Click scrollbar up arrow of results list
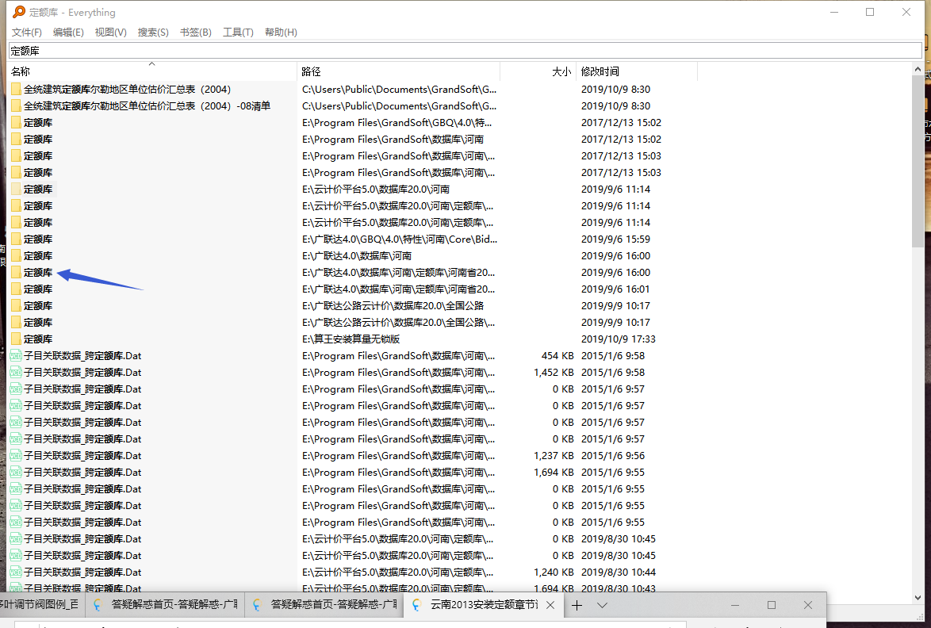Screen dimensions: 931x628 [x=918, y=70]
